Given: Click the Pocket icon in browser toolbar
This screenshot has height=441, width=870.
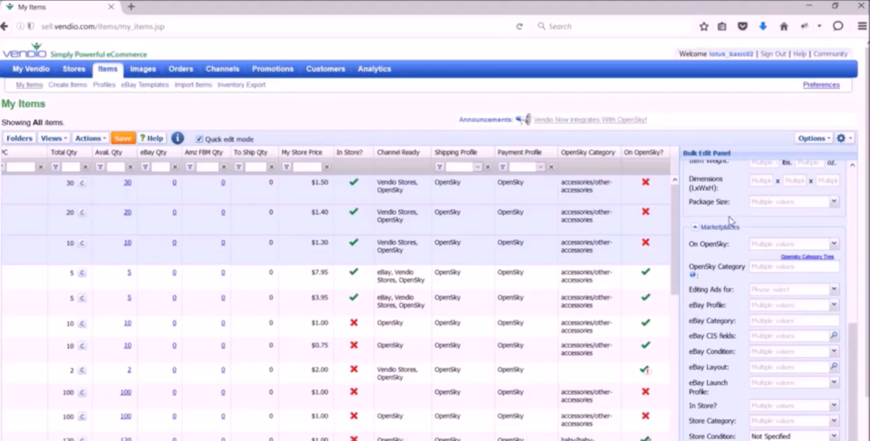Looking at the screenshot, I should point(742,26).
